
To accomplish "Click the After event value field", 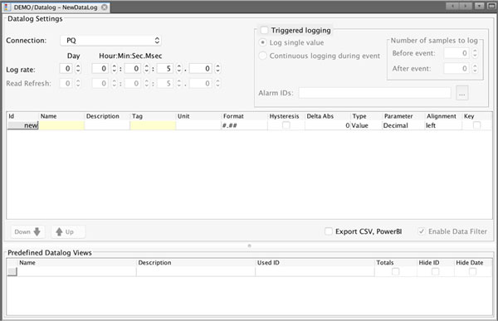I will 456,68.
